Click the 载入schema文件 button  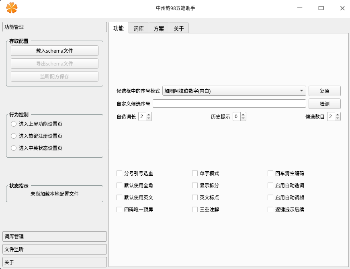coord(54,50)
